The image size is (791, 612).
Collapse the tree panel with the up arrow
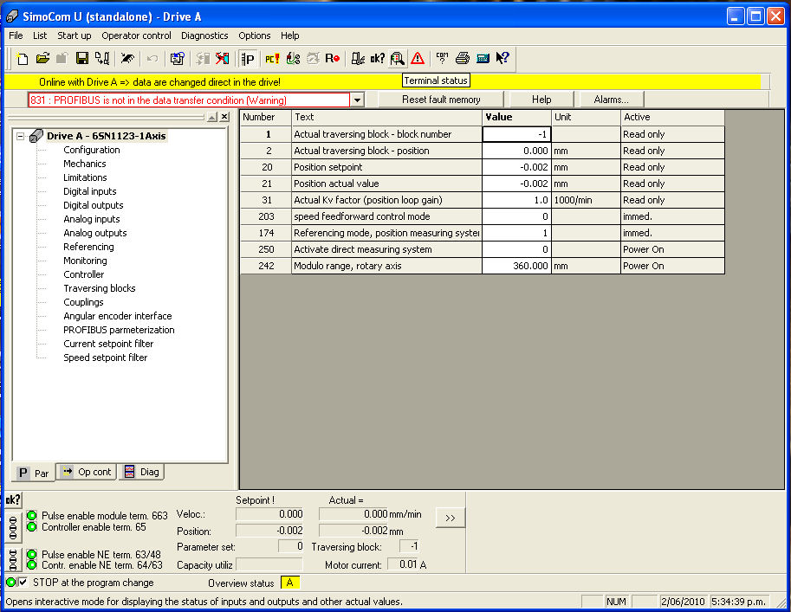212,117
